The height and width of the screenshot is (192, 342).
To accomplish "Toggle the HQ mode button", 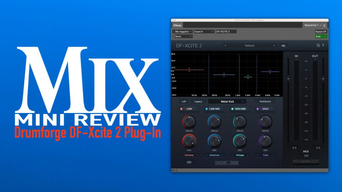I will pos(283,46).
